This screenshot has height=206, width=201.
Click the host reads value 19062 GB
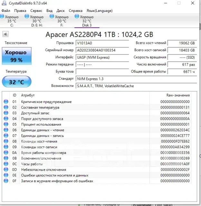coord(182,43)
